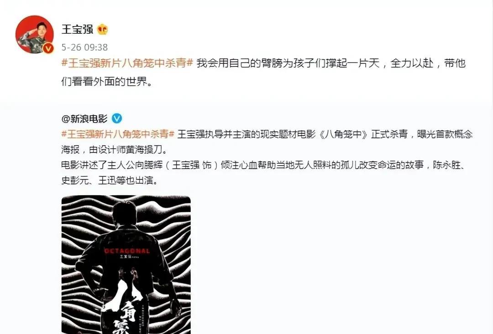
Task: Open the orange hashtag #王宝强新片八角笼中杀青# in the top post
Action: click(127, 63)
